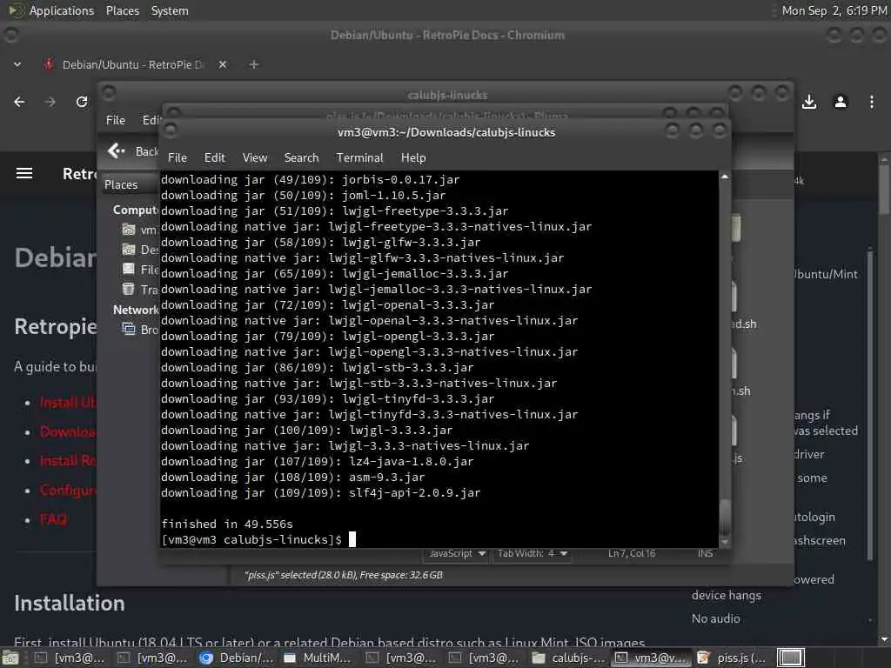Open Browse Network icon in sidebar
The height and width of the screenshot is (668, 891).
tap(129, 330)
